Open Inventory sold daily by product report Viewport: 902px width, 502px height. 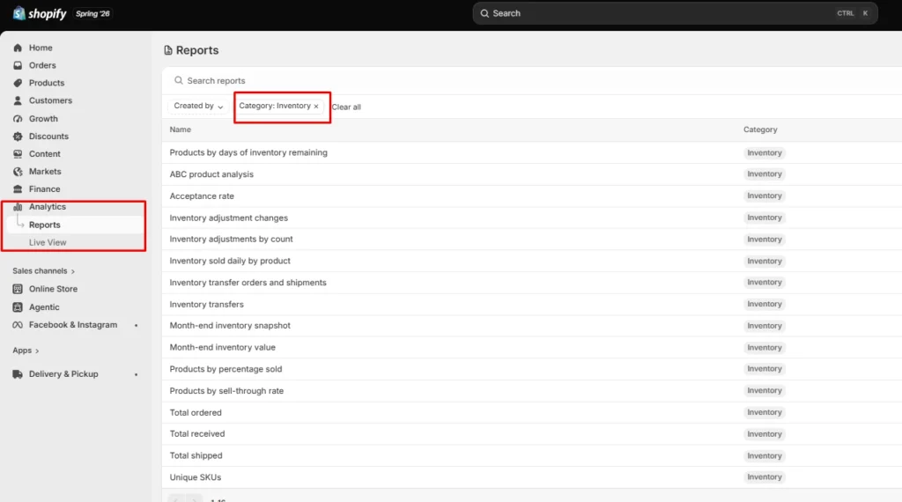pos(230,261)
